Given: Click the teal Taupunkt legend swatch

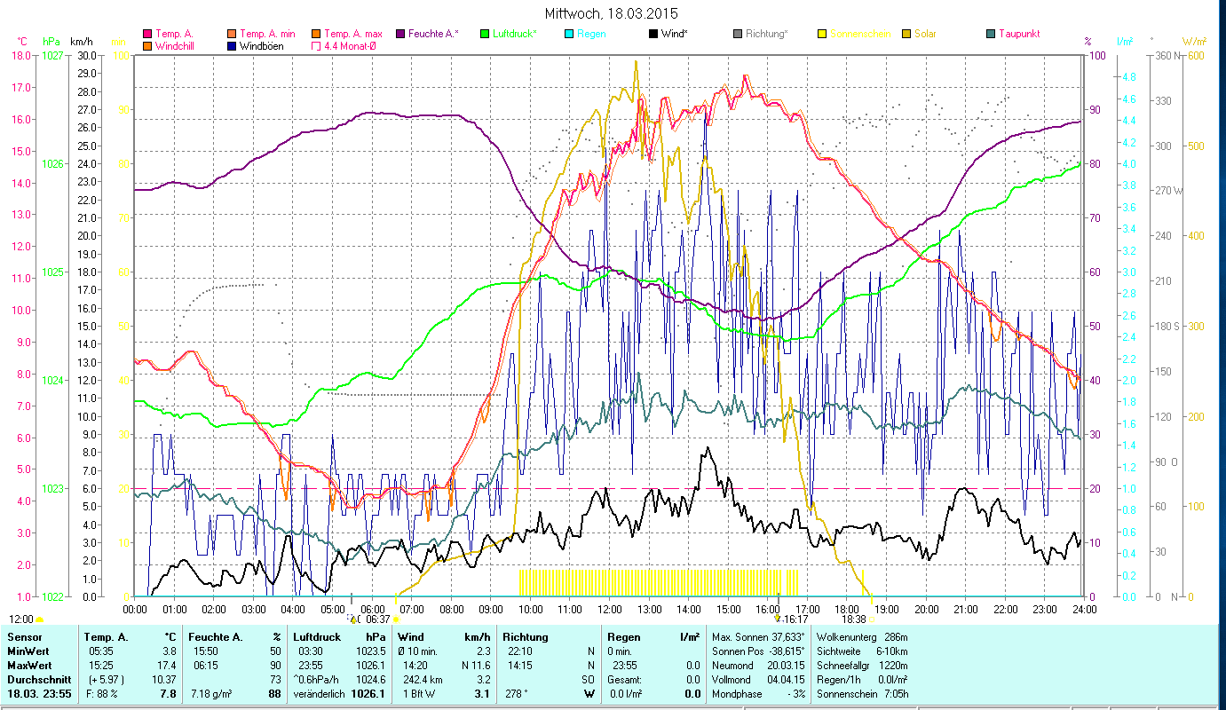Looking at the screenshot, I should pyautogui.click(x=991, y=34).
